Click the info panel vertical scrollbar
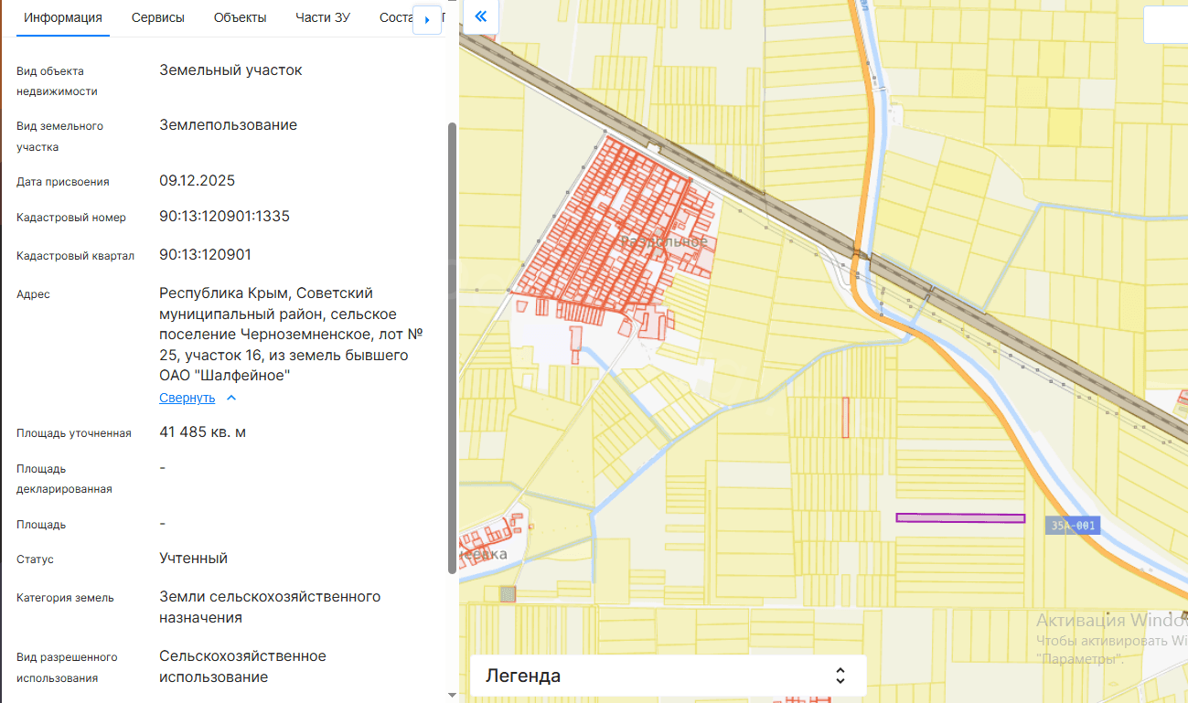Screen dimensions: 1188x703 tap(451, 347)
